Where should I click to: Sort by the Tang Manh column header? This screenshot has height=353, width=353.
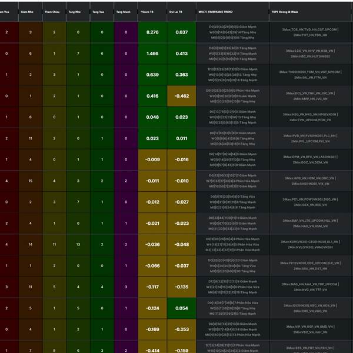(x=126, y=12)
